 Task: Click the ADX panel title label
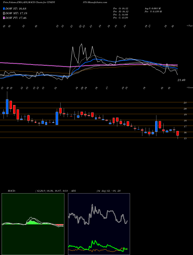point(73,191)
